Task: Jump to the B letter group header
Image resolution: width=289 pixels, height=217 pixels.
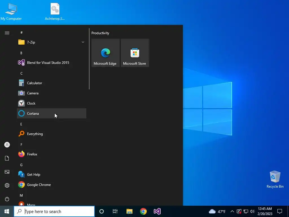Action: pos(21,53)
